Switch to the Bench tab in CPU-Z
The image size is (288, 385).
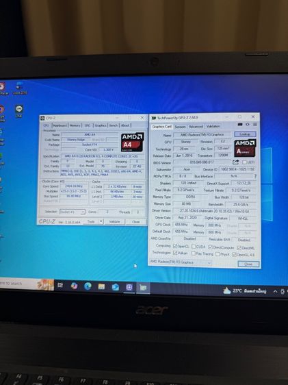(114, 125)
